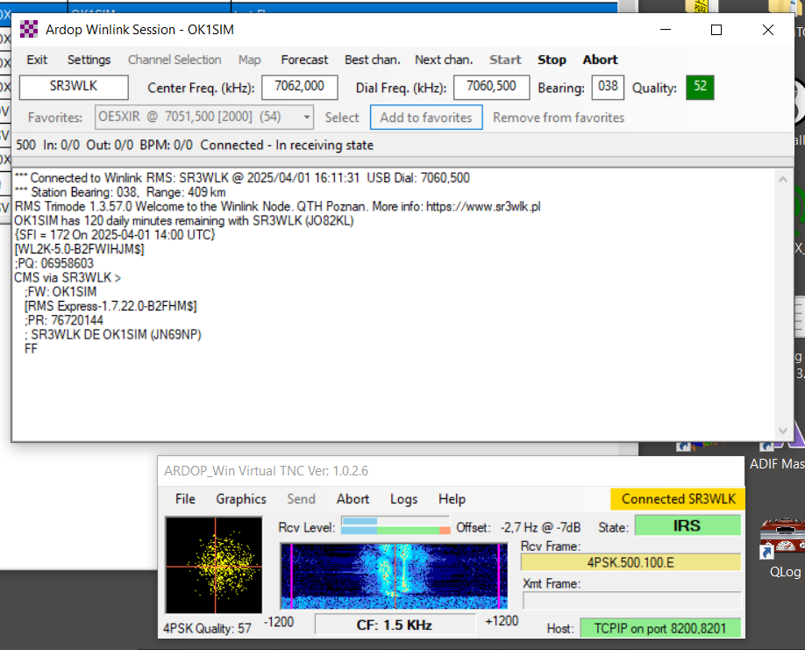
Task: Click the '{SFI = 172 On 2025-04-01 14:00 UTC}' line
Action: tap(115, 234)
